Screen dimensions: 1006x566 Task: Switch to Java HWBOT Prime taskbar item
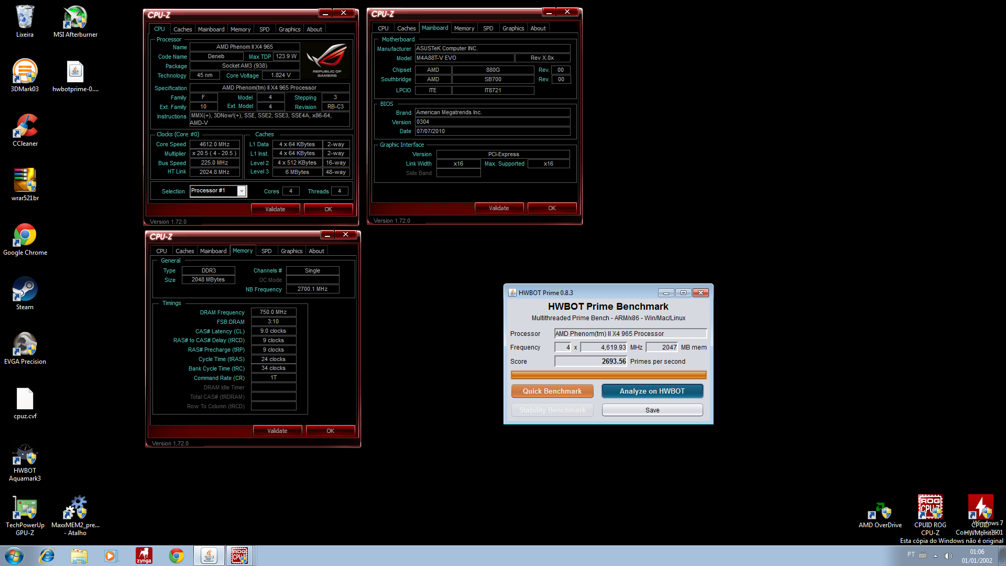pos(209,556)
